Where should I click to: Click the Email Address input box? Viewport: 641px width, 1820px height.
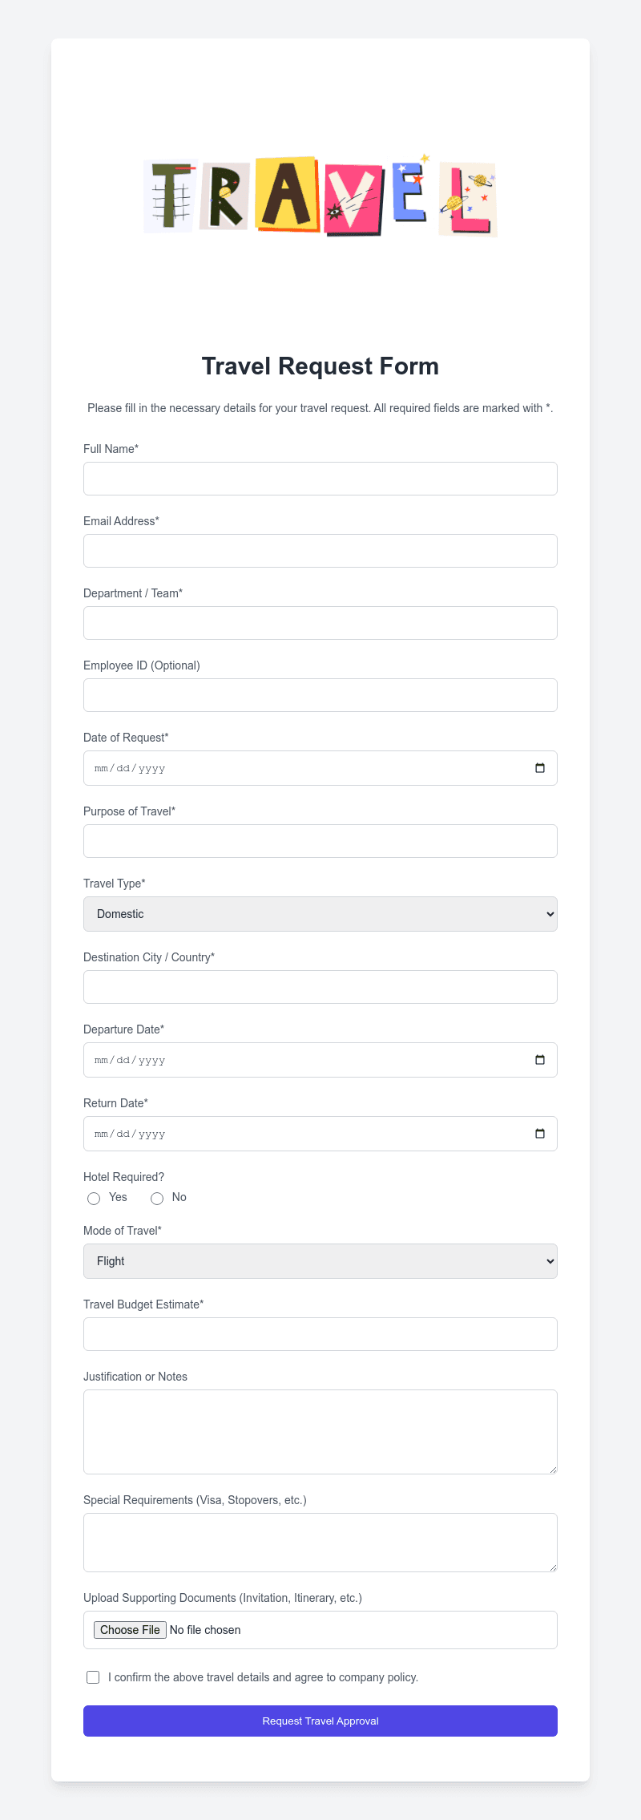click(x=320, y=550)
